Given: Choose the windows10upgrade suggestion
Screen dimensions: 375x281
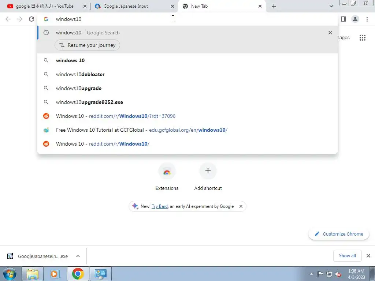Looking at the screenshot, I should click(x=187, y=88).
